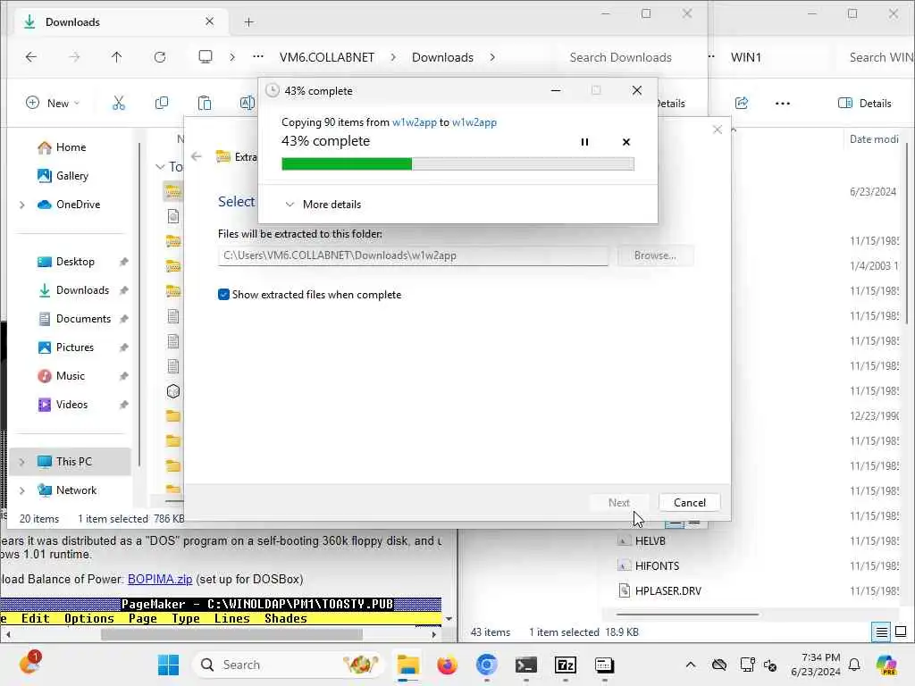
Task: Click VM6.COLLABNET in the breadcrumb
Action: pos(327,57)
